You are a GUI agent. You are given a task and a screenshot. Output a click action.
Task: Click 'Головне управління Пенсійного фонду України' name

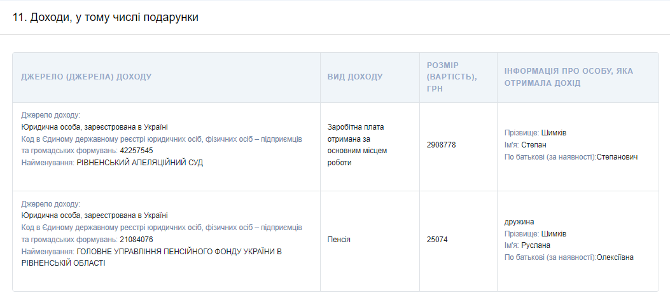click(151, 257)
